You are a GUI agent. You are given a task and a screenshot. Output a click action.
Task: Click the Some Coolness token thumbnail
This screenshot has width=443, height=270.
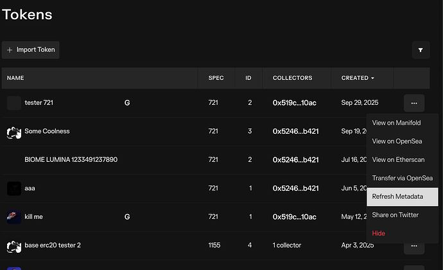[x=14, y=131]
